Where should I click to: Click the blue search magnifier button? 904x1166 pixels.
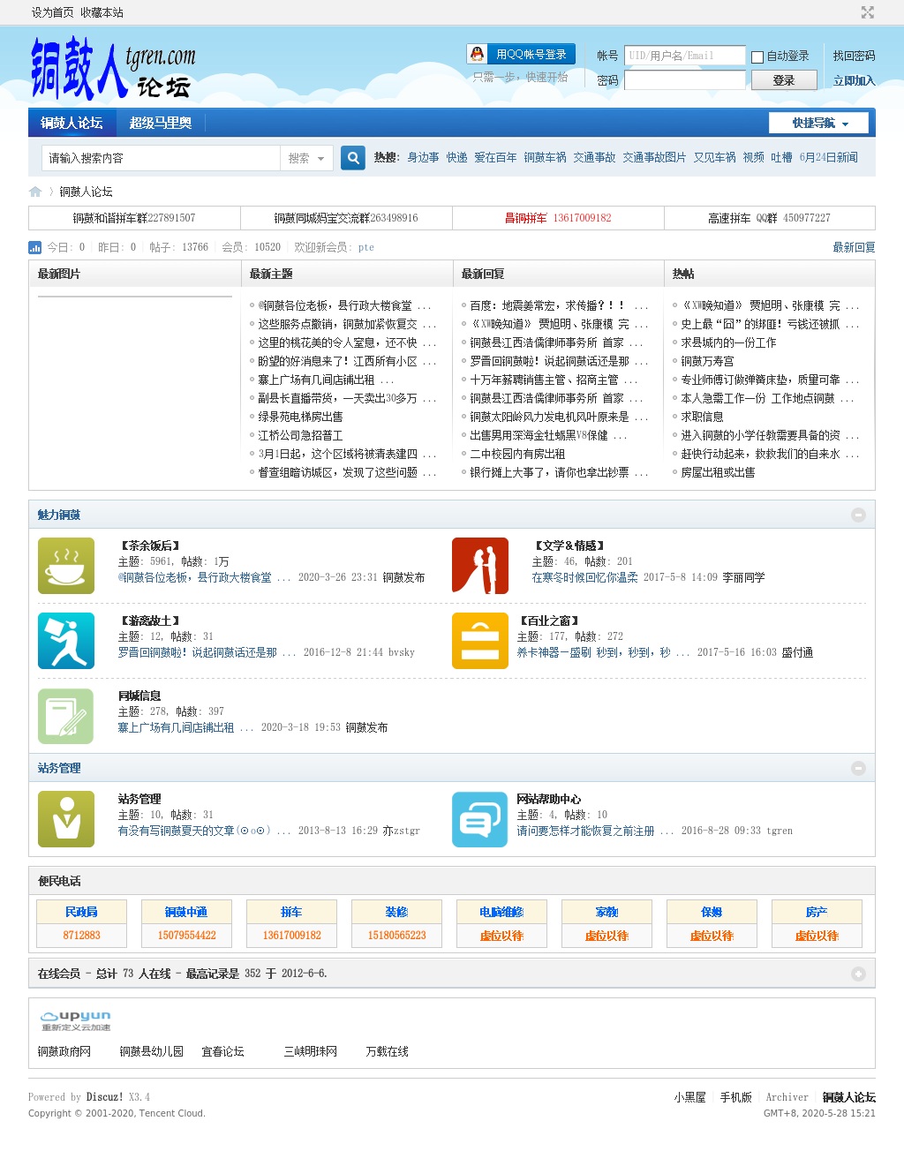click(x=353, y=158)
